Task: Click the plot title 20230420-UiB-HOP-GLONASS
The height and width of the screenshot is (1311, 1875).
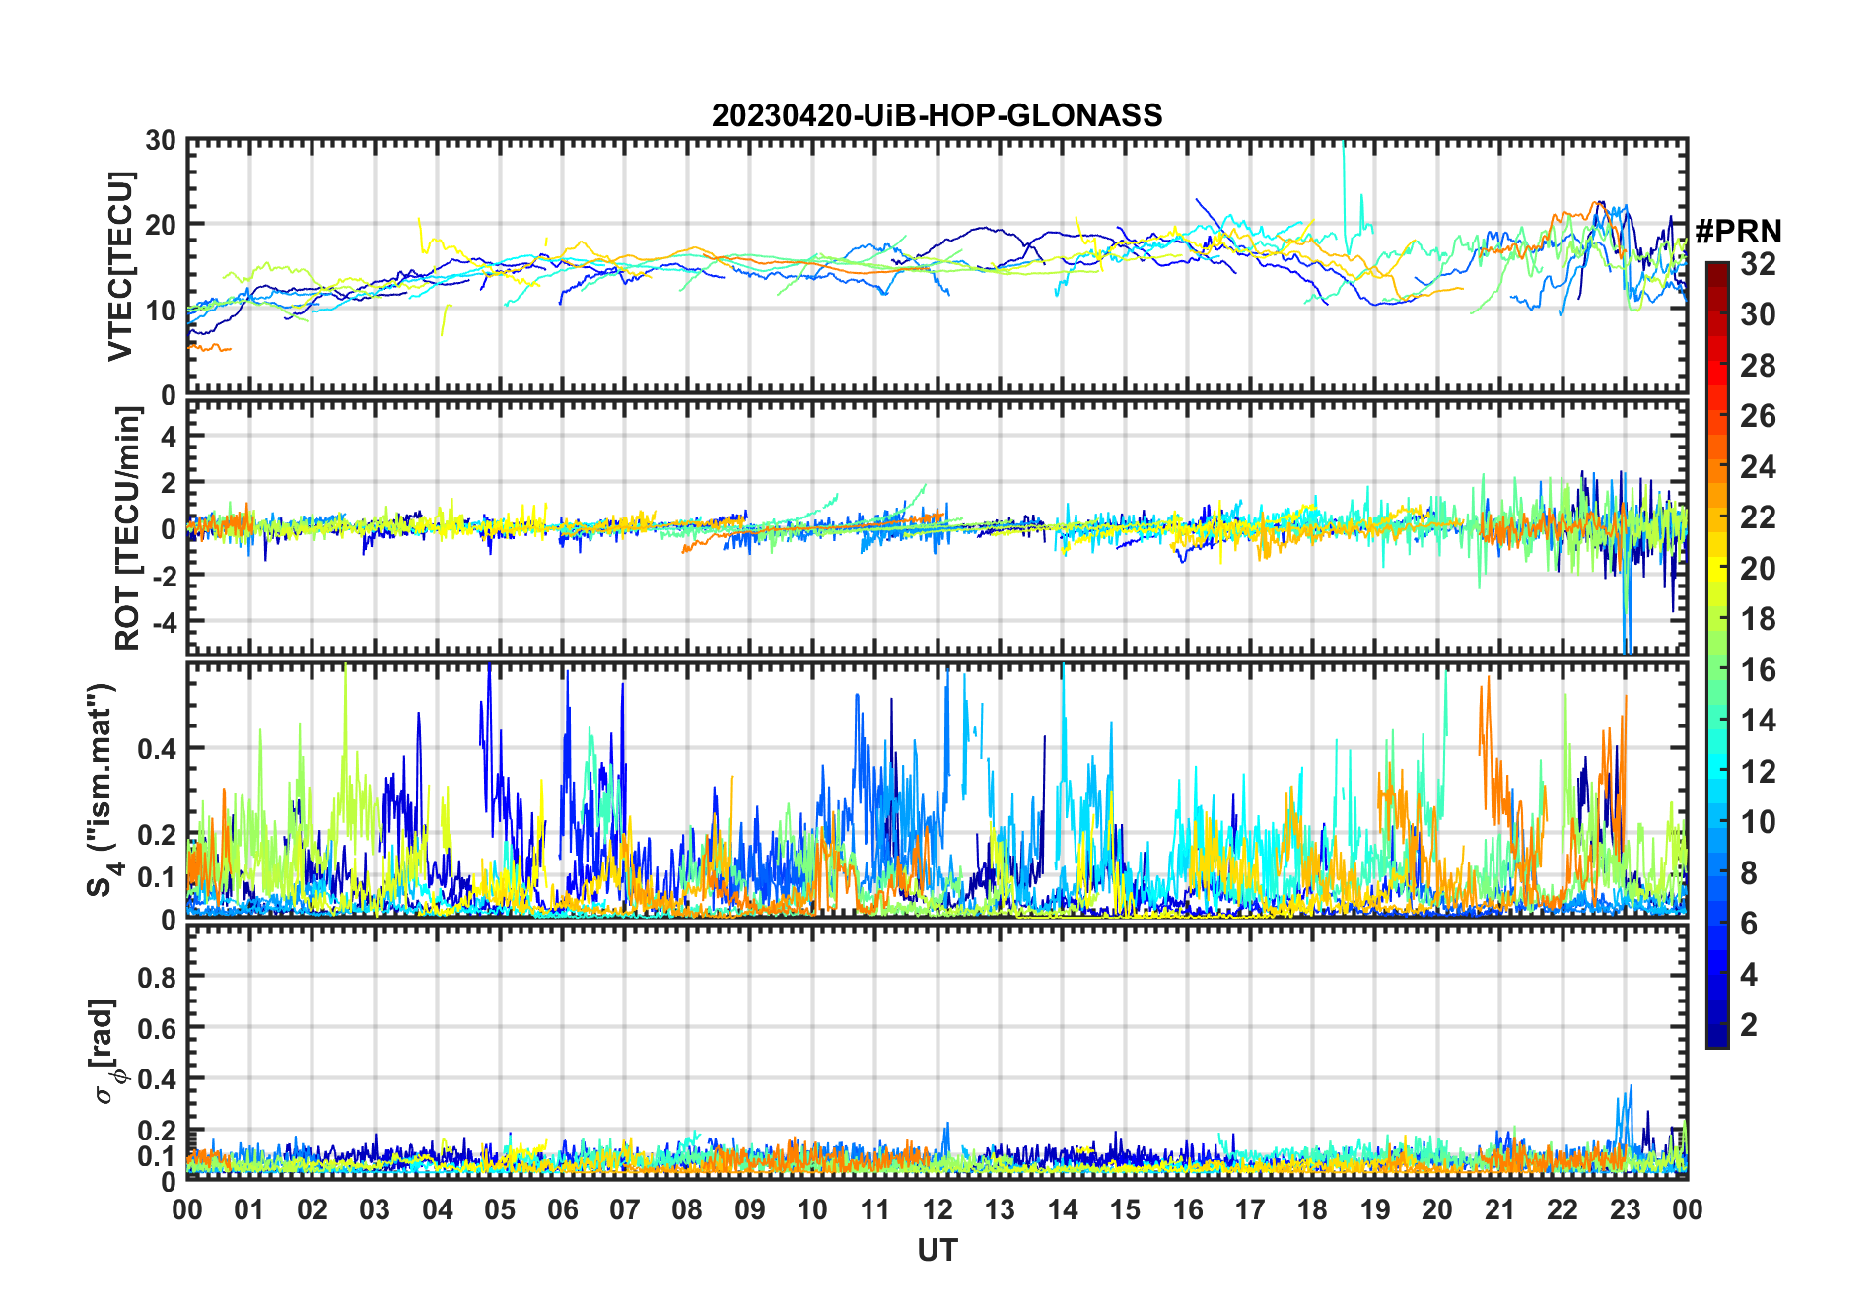Action: pos(937,116)
